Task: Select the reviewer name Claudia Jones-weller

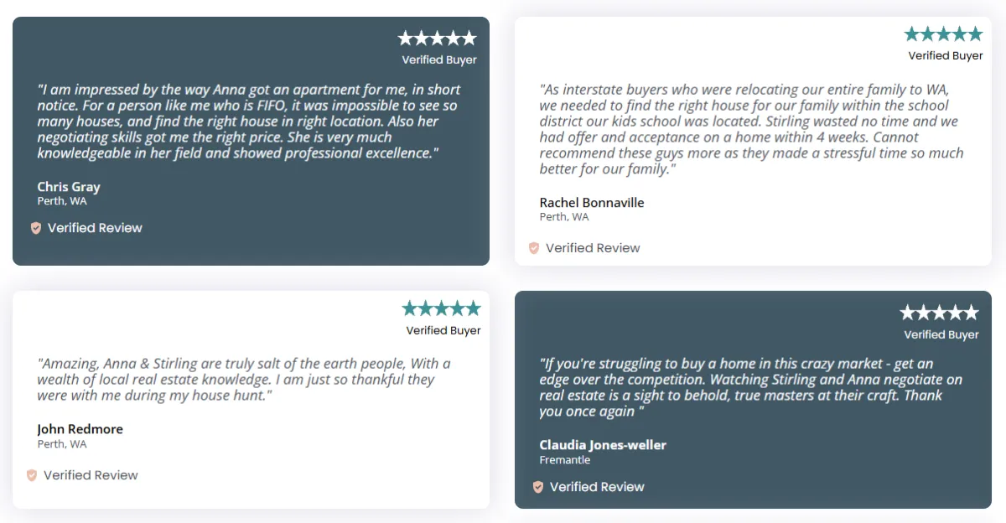Action: coord(603,445)
